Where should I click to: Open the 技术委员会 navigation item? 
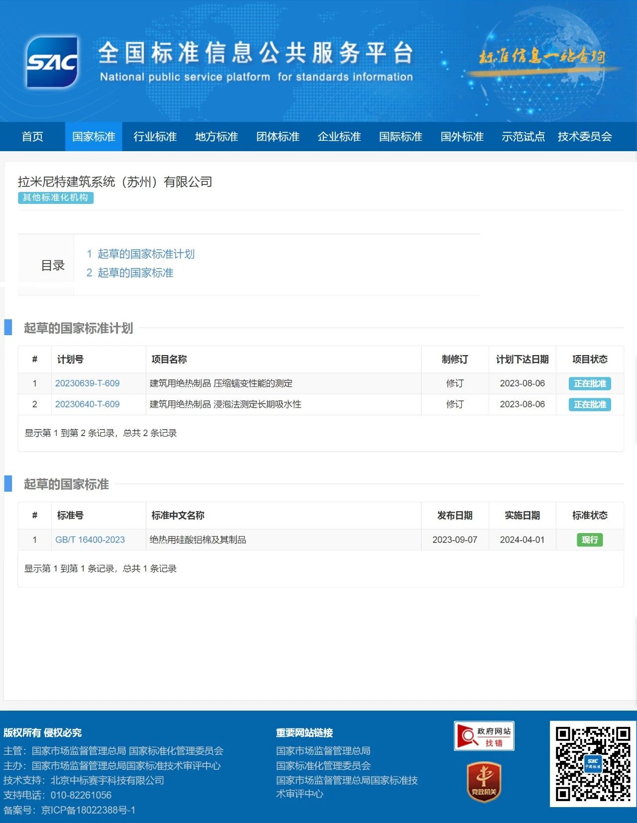coord(585,137)
